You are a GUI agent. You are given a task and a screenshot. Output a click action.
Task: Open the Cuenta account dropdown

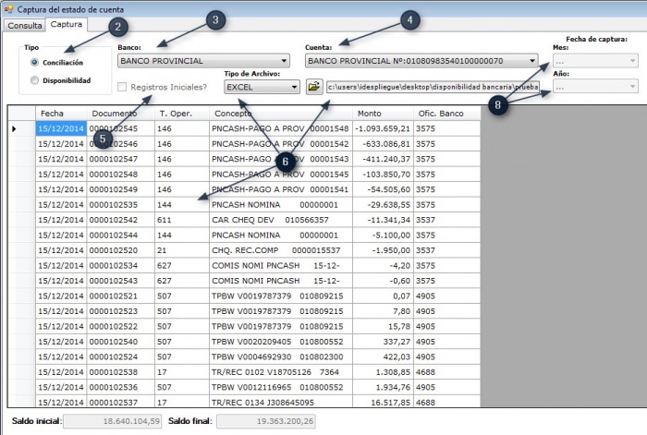pos(421,61)
